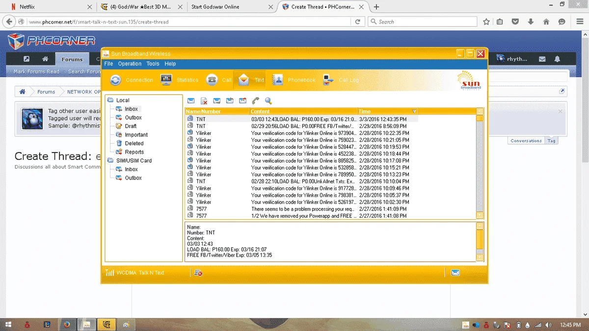Image resolution: width=589 pixels, height=331 pixels.
Task: Select the Draft folder
Action: click(x=131, y=126)
